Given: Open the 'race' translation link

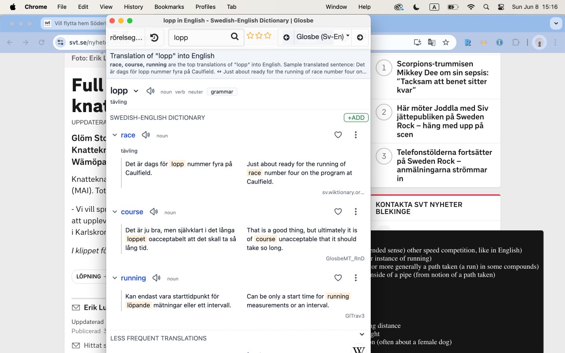Looking at the screenshot, I should [x=128, y=135].
